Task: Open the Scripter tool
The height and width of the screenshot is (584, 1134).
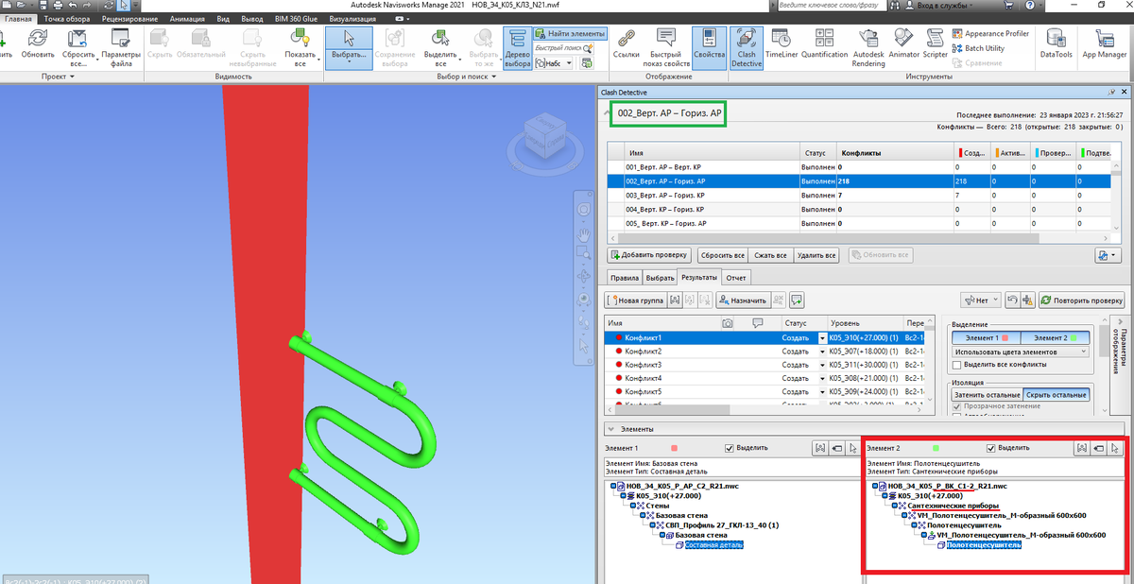Action: pos(936,43)
